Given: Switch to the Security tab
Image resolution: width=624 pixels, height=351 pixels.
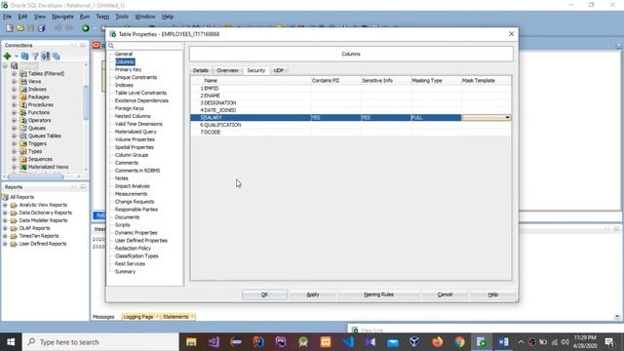Looking at the screenshot, I should tap(255, 70).
